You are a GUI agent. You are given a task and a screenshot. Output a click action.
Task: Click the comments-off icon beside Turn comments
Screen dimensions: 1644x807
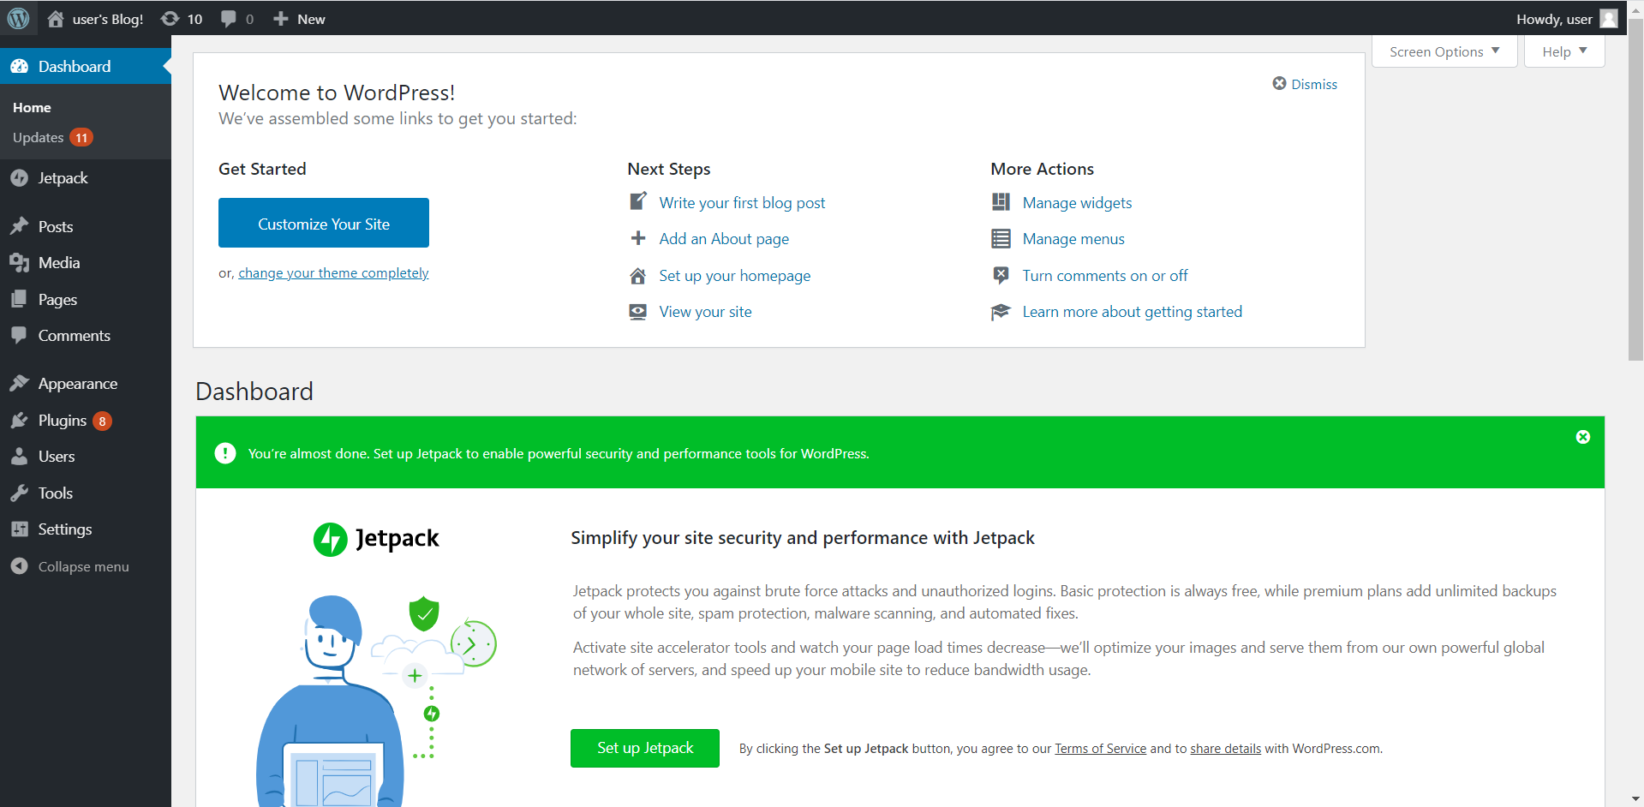click(x=1001, y=275)
